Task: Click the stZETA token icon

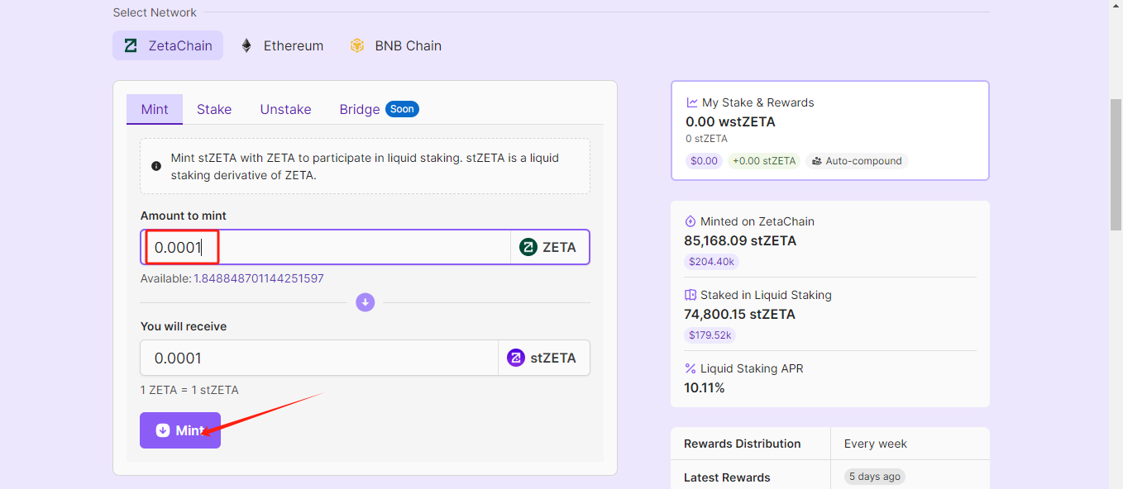Action: pyautogui.click(x=516, y=358)
